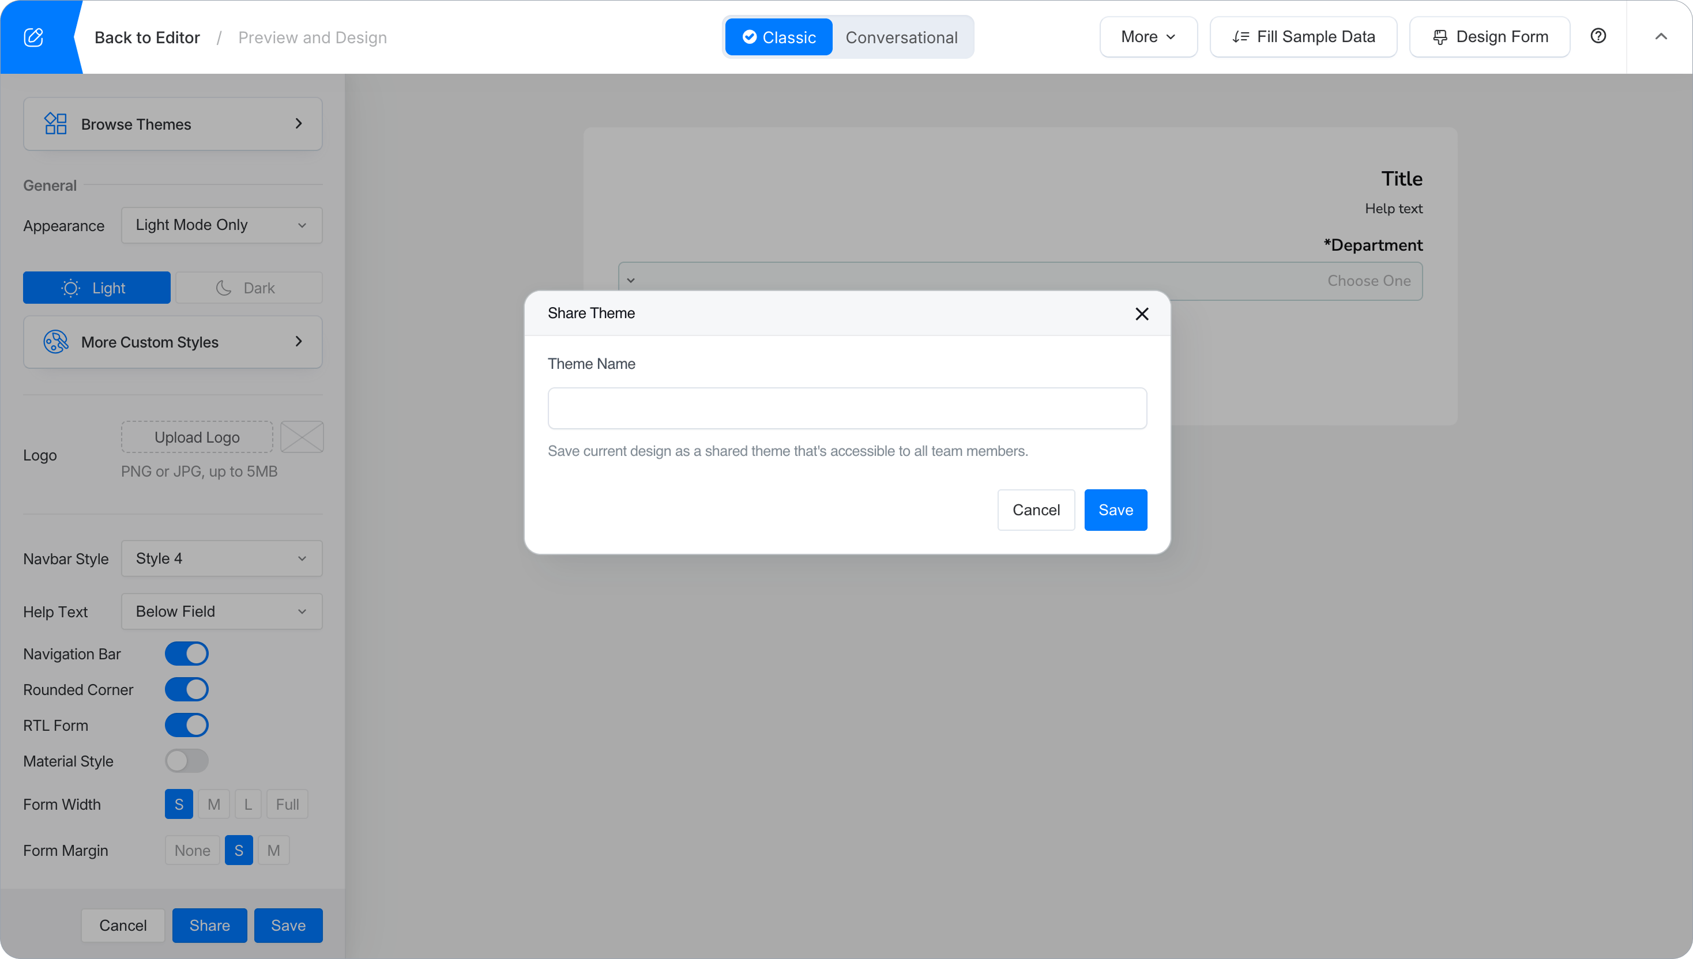Toggle the Navigation Bar switch
Screen dimensions: 1693x959
(x=186, y=654)
